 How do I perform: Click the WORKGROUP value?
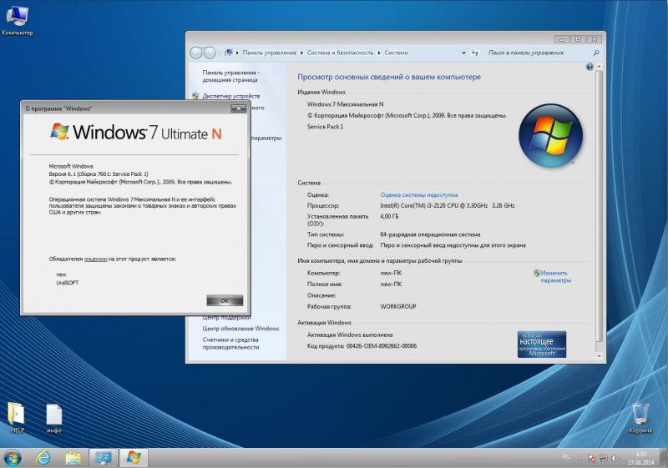pyautogui.click(x=398, y=306)
